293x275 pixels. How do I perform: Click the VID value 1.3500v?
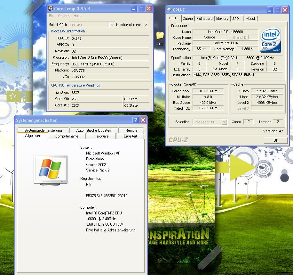click(x=110, y=77)
